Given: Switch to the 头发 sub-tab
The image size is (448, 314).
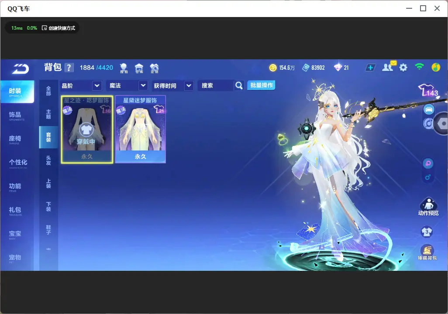Looking at the screenshot, I should pyautogui.click(x=48, y=160).
